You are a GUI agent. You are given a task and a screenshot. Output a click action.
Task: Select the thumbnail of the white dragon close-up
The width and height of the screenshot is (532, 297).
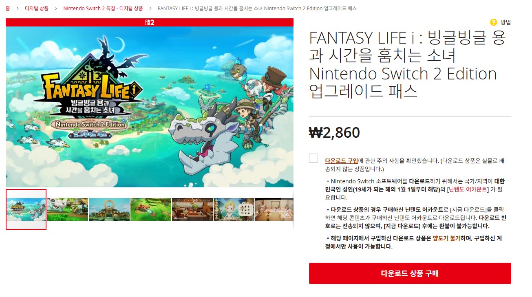tap(68, 209)
